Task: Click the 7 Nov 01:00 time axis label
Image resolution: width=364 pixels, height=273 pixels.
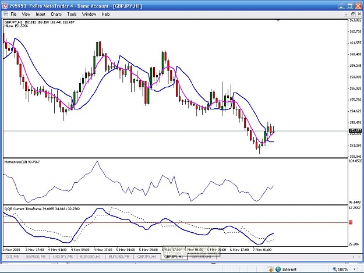Action: 262,250
